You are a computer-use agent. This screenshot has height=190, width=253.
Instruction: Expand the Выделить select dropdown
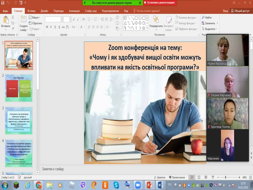coord(209,29)
